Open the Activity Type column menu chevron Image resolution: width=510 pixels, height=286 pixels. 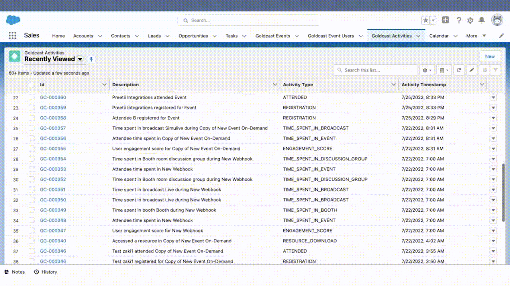pyautogui.click(x=394, y=85)
